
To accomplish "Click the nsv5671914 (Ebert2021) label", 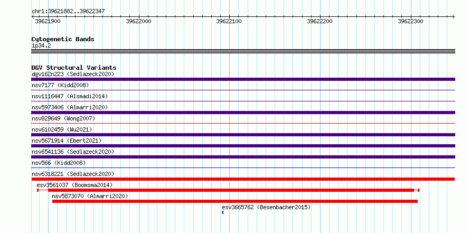I will pyautogui.click(x=67, y=141).
